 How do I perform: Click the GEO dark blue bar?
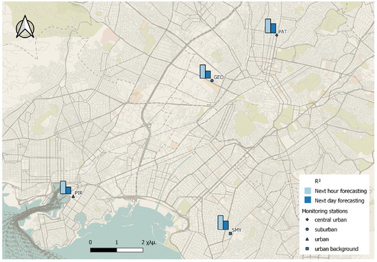(x=208, y=75)
